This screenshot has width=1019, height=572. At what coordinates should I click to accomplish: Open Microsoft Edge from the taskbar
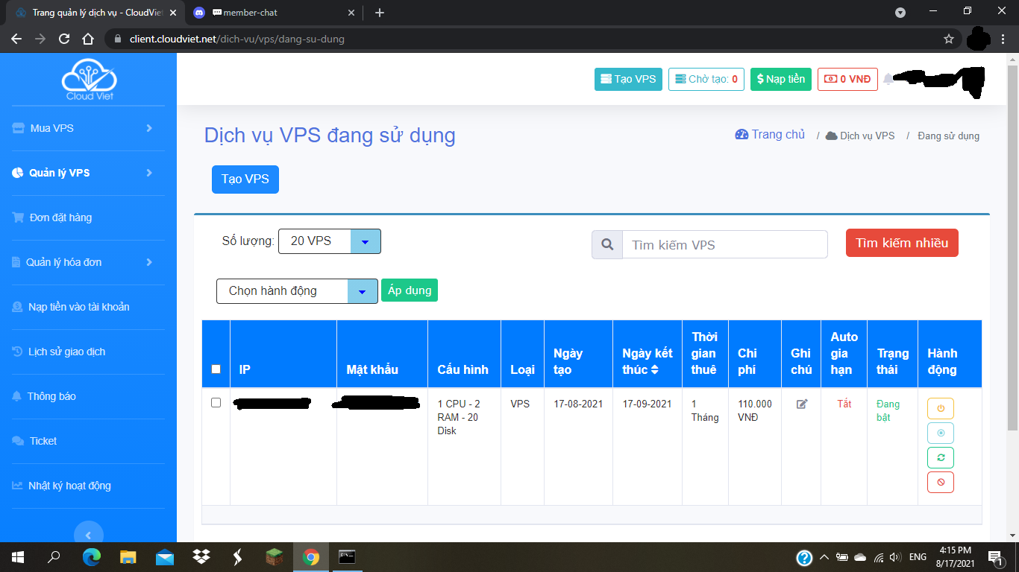(x=91, y=557)
